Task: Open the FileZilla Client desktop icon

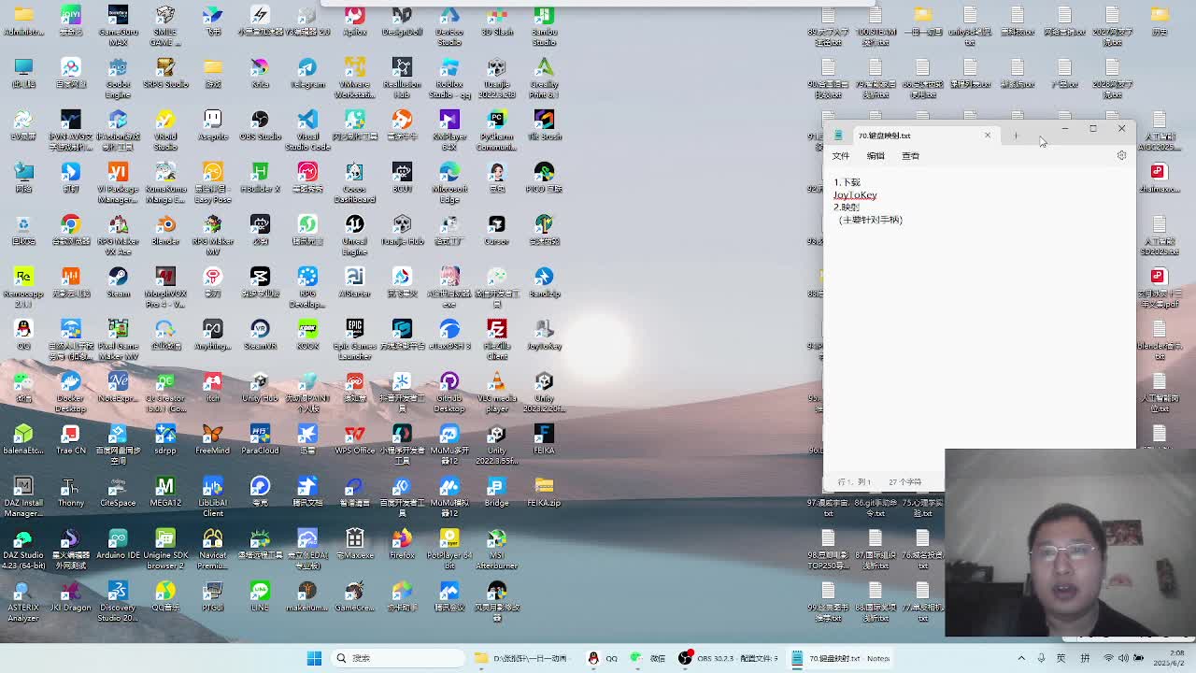Action: (496, 339)
